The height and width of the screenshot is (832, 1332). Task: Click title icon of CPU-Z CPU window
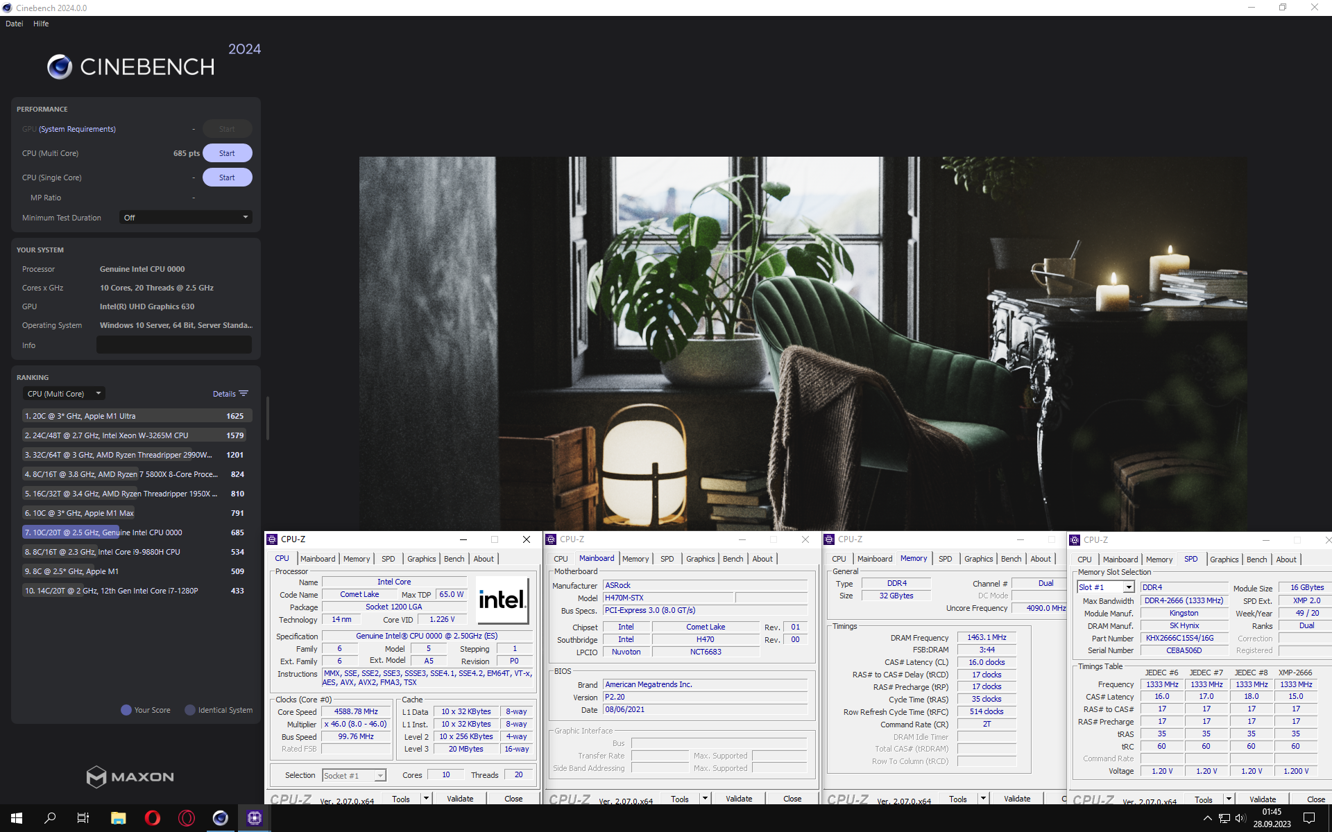click(273, 539)
